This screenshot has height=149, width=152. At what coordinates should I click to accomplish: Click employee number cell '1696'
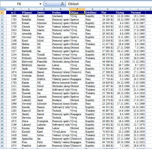point(14,16)
